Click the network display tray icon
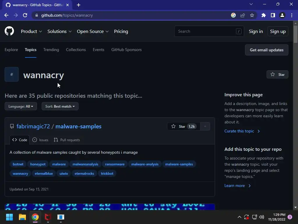This screenshot has width=298, height=224. (254, 217)
